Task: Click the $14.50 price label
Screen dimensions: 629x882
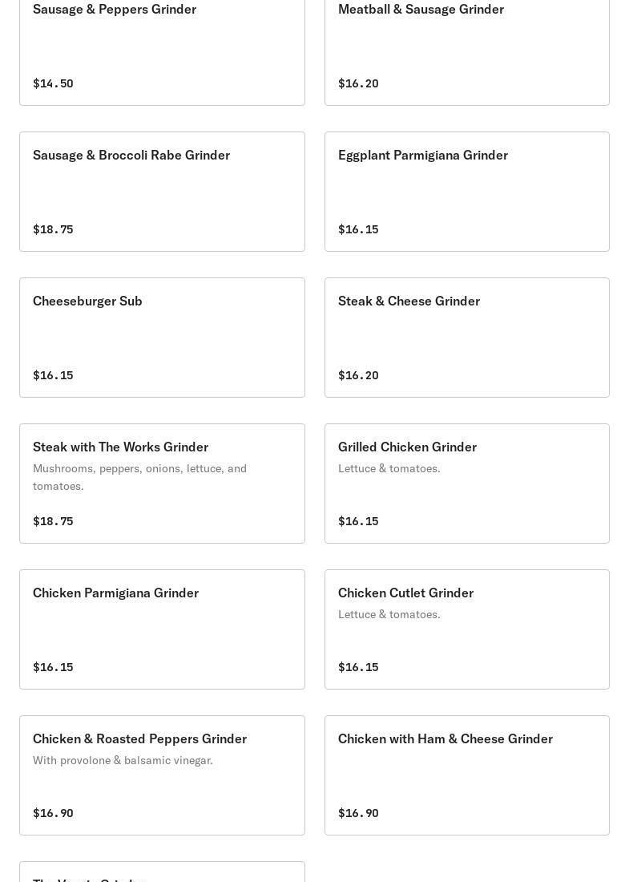Action: [x=53, y=83]
